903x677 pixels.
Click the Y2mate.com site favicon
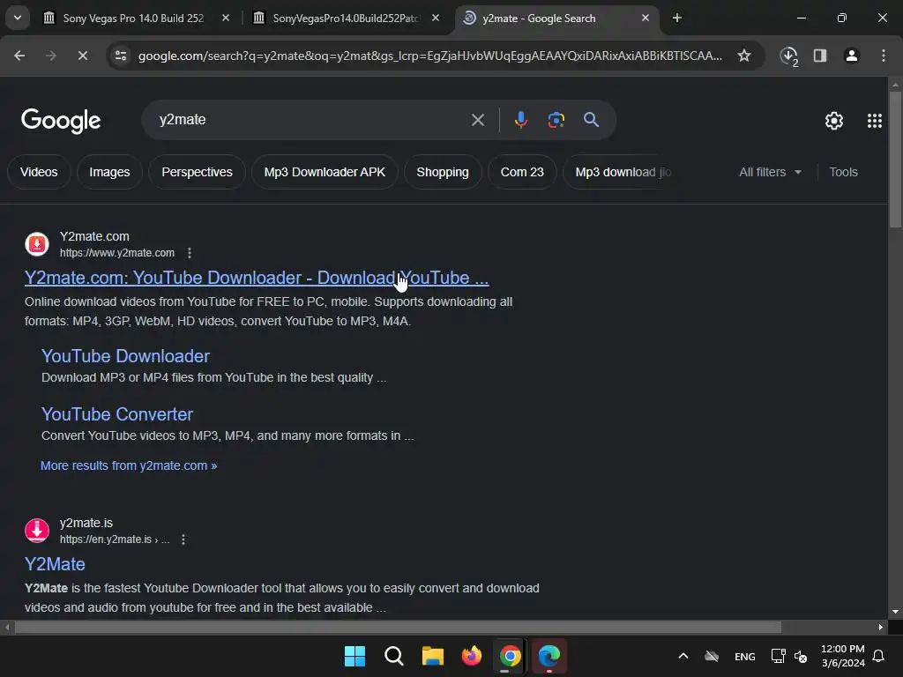coord(37,244)
